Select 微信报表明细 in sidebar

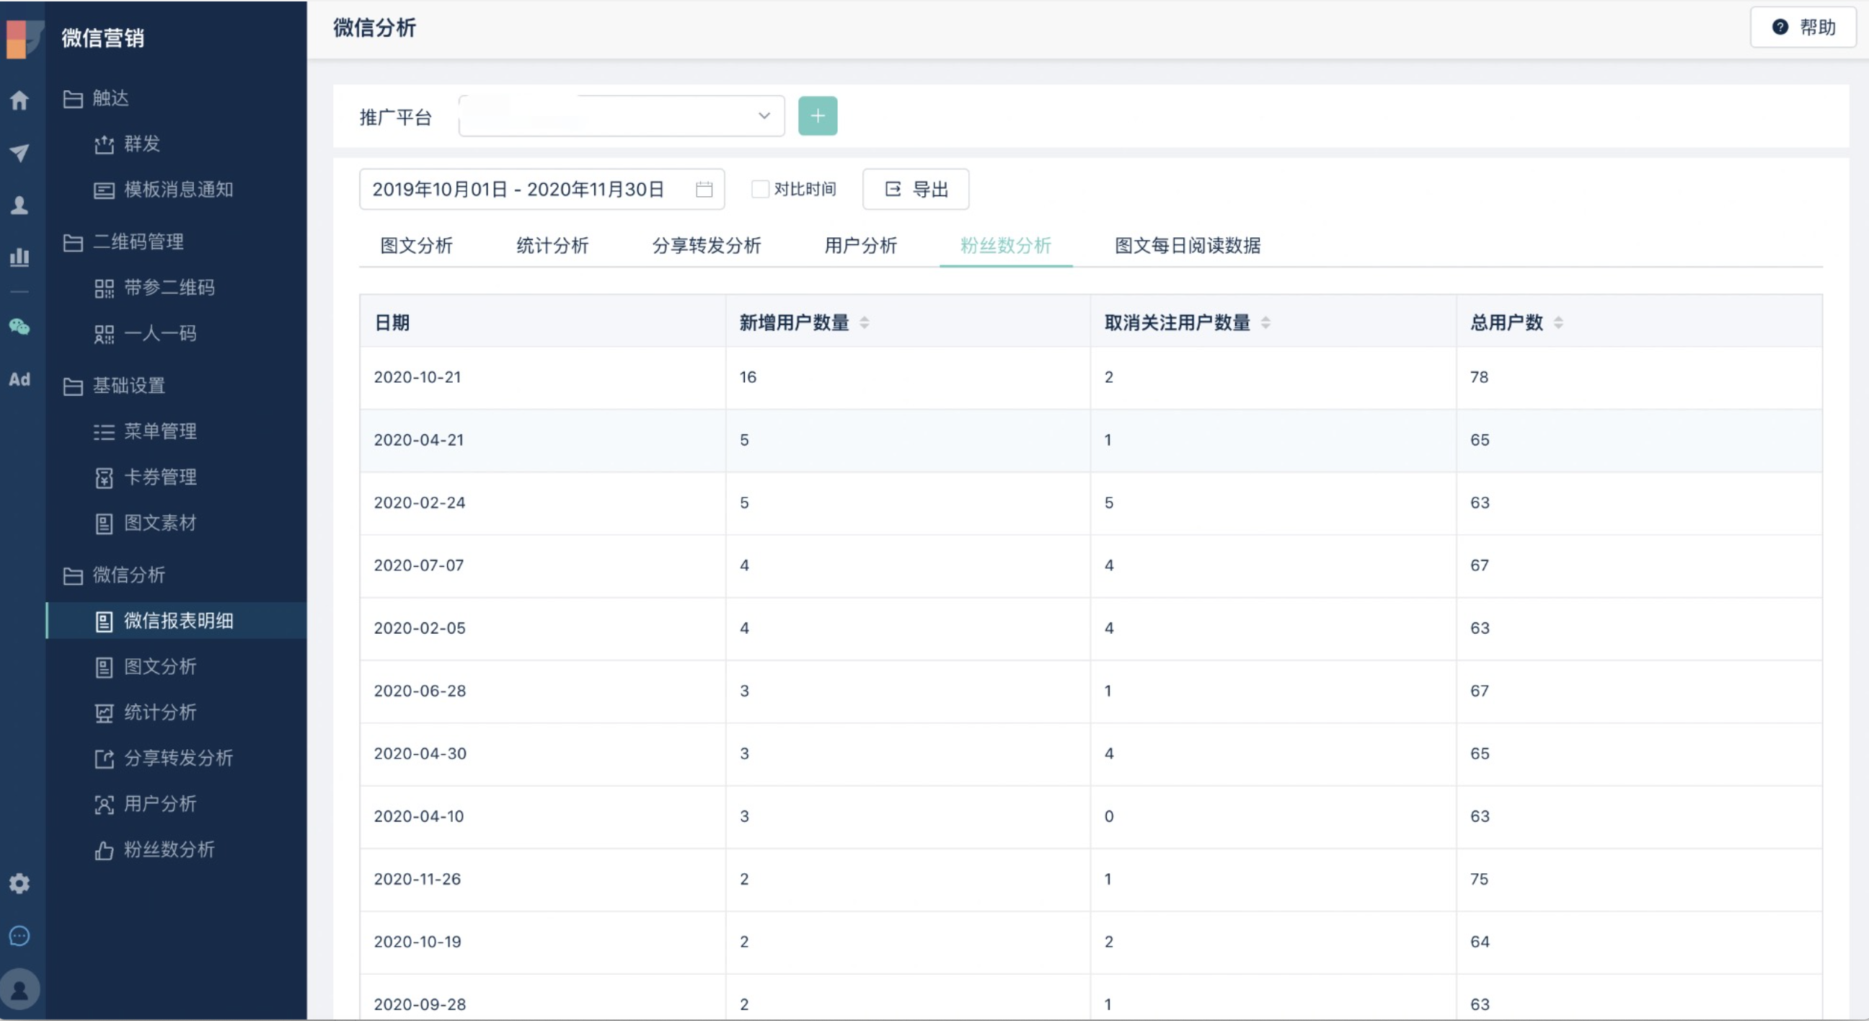tap(177, 620)
